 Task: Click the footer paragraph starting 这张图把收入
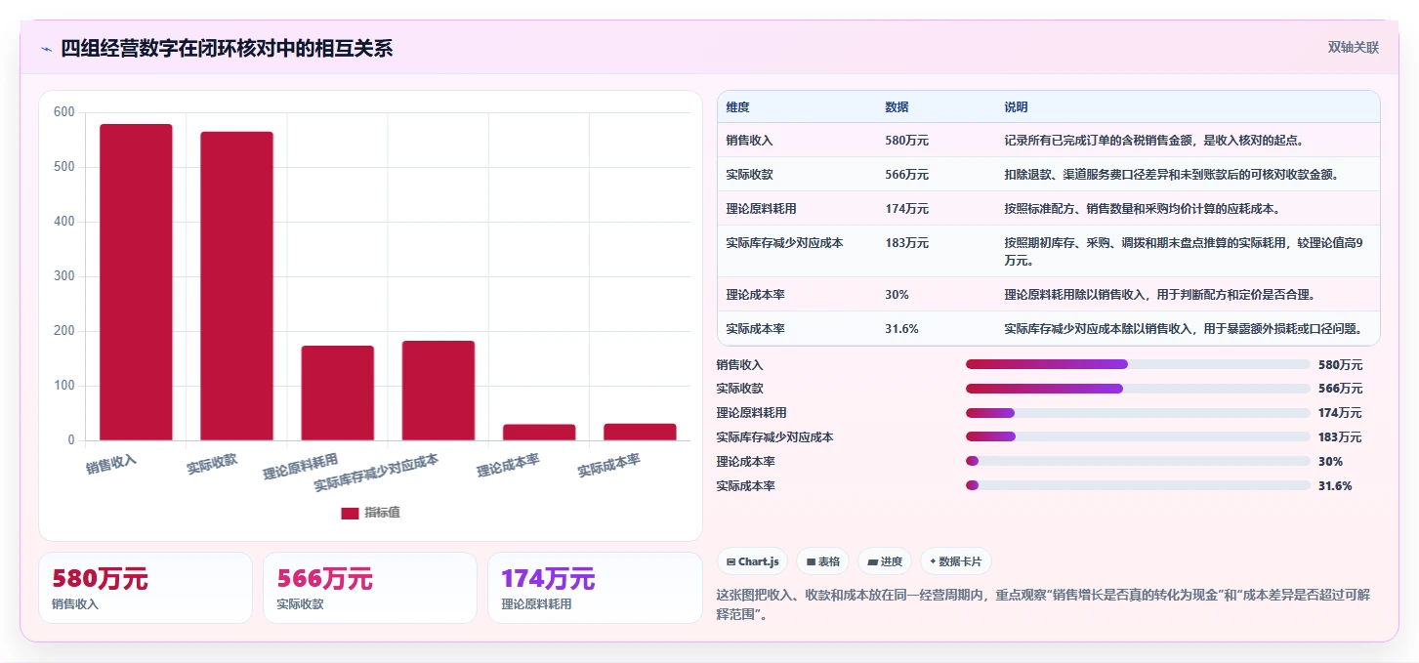click(1043, 604)
